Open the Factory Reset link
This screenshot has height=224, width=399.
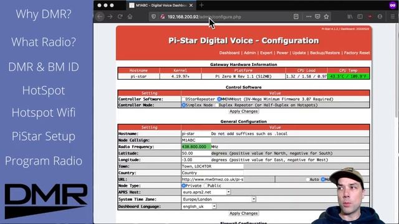(357, 53)
